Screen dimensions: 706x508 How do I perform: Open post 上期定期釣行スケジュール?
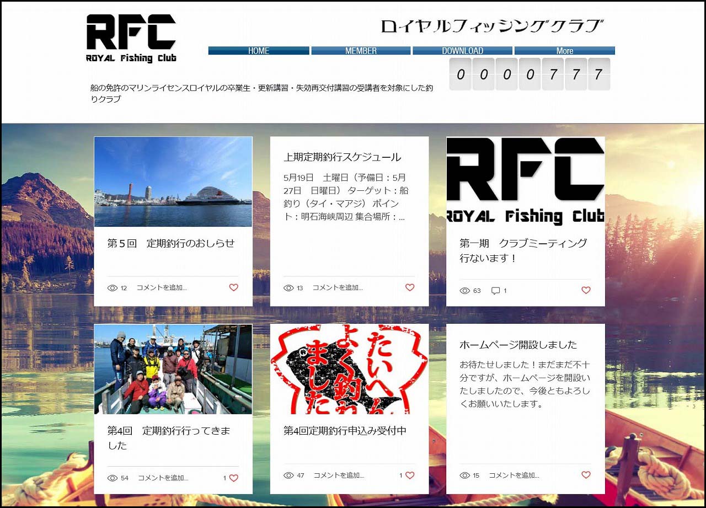[x=343, y=157]
